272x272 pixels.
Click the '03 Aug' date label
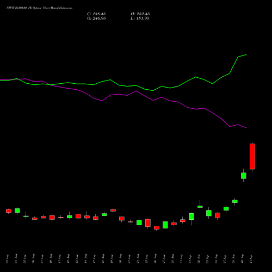8,259
